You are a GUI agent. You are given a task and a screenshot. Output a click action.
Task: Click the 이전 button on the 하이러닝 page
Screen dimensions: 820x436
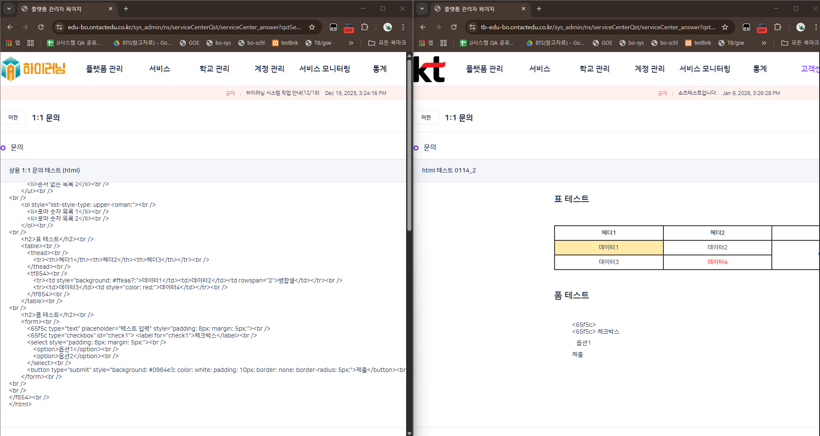pos(13,117)
